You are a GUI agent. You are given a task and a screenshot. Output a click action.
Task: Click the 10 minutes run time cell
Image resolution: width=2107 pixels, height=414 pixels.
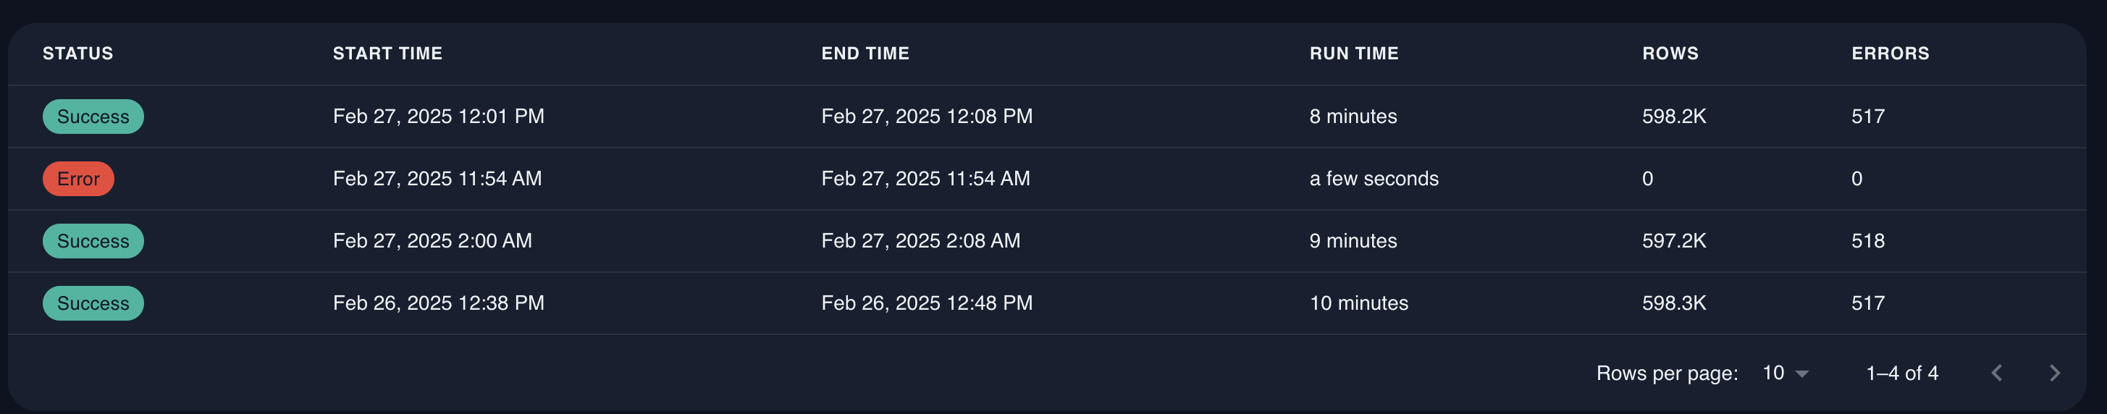pyautogui.click(x=1358, y=303)
